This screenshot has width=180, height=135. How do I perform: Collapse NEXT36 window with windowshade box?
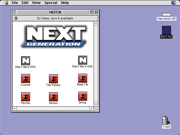coord(96,12)
